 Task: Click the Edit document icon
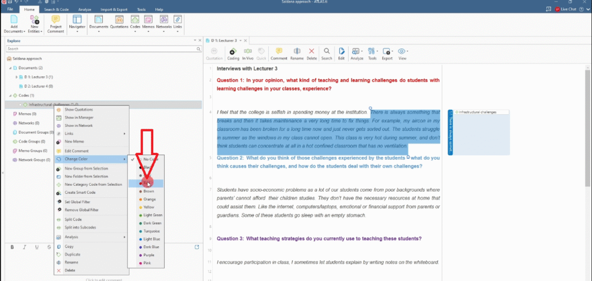(342, 53)
